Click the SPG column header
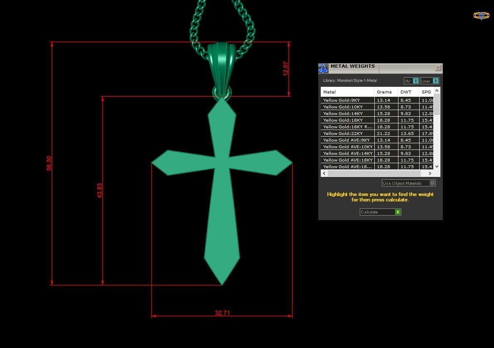The image size is (494, 348). pos(426,92)
